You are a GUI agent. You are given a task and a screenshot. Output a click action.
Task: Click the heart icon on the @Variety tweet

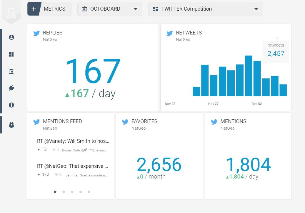coord(54,150)
